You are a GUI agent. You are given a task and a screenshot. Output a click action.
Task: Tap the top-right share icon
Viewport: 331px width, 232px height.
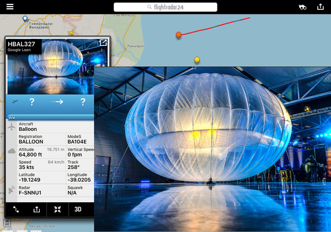[321, 7]
